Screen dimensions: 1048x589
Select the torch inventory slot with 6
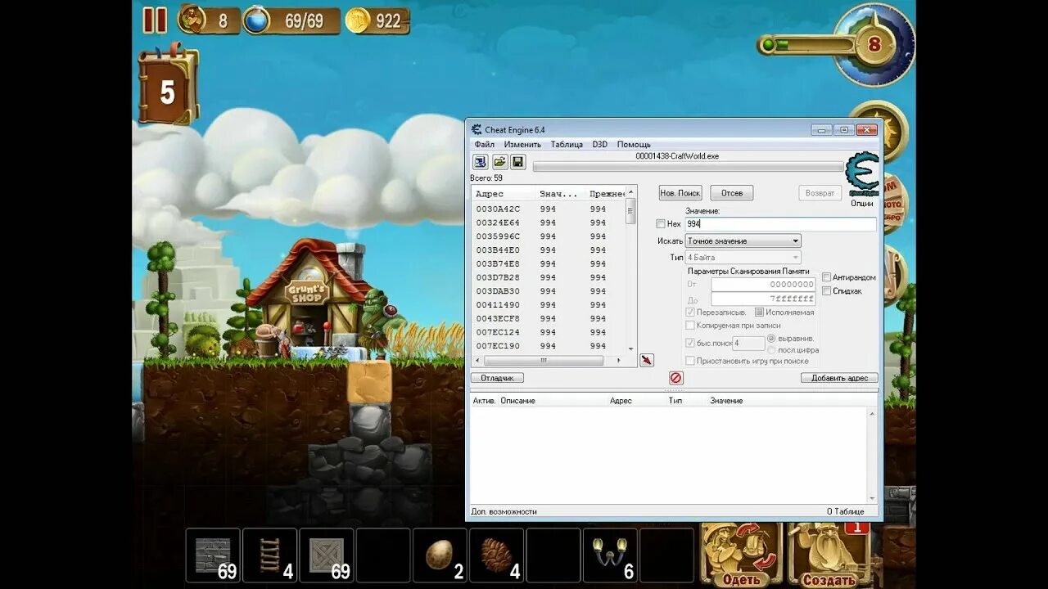[610, 555]
